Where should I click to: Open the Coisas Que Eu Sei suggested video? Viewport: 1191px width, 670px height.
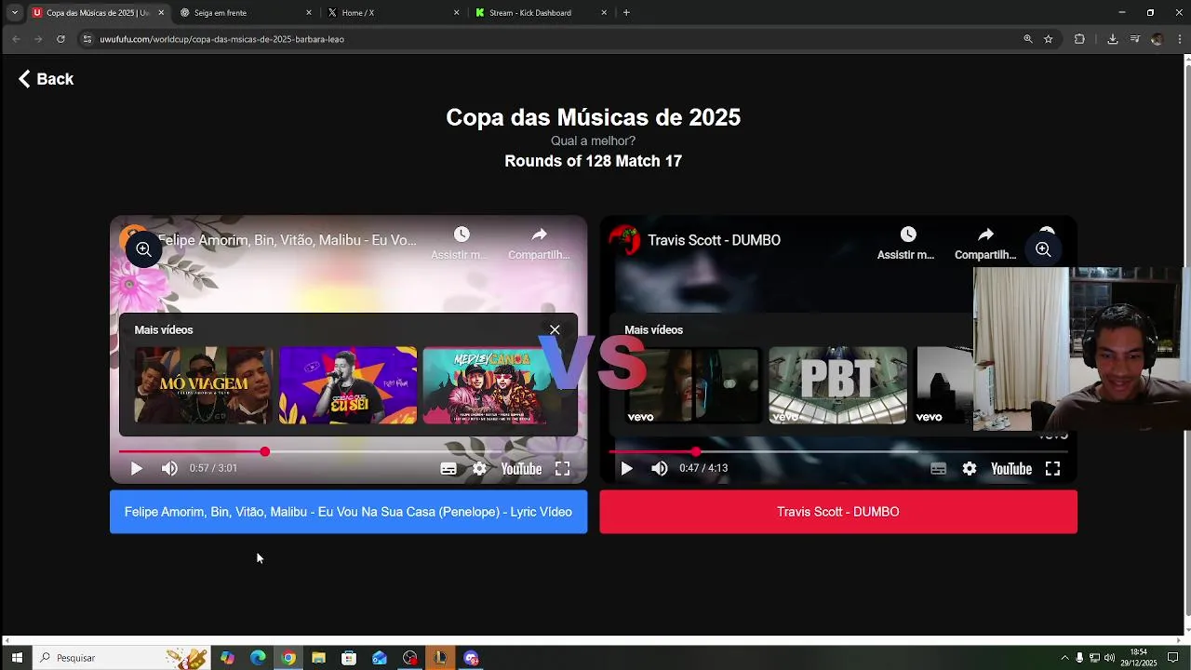(348, 385)
